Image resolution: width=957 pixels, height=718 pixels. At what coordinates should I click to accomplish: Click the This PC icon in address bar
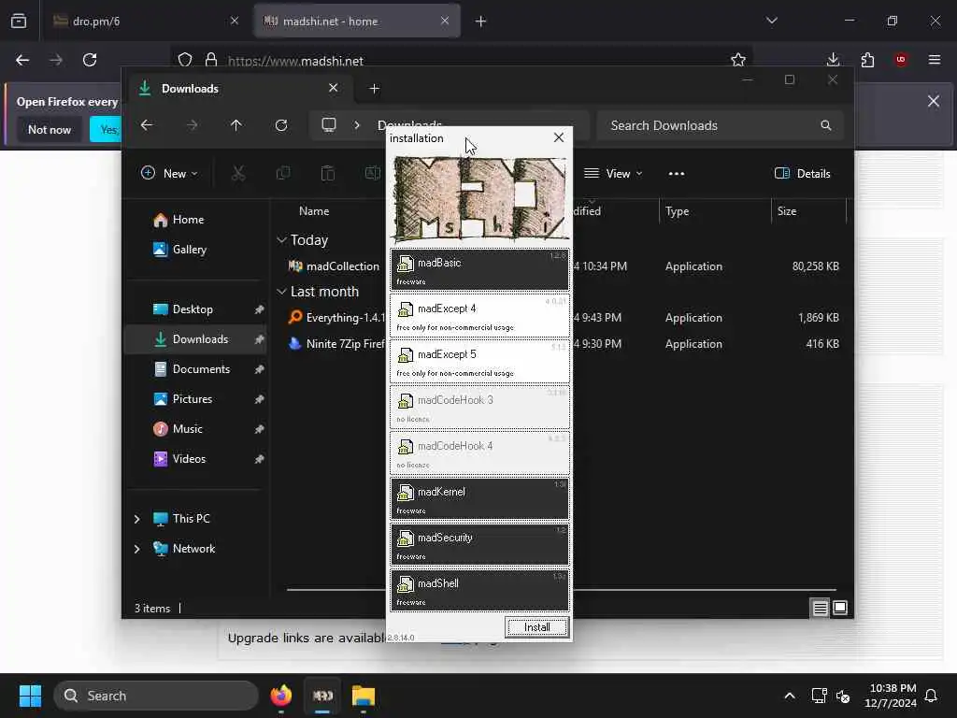coord(329,125)
